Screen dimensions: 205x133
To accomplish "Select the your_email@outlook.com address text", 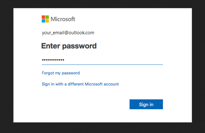I will pyautogui.click(x=68, y=33).
